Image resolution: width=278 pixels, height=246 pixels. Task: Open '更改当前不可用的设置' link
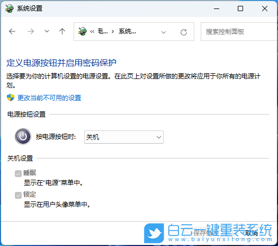point(49,98)
